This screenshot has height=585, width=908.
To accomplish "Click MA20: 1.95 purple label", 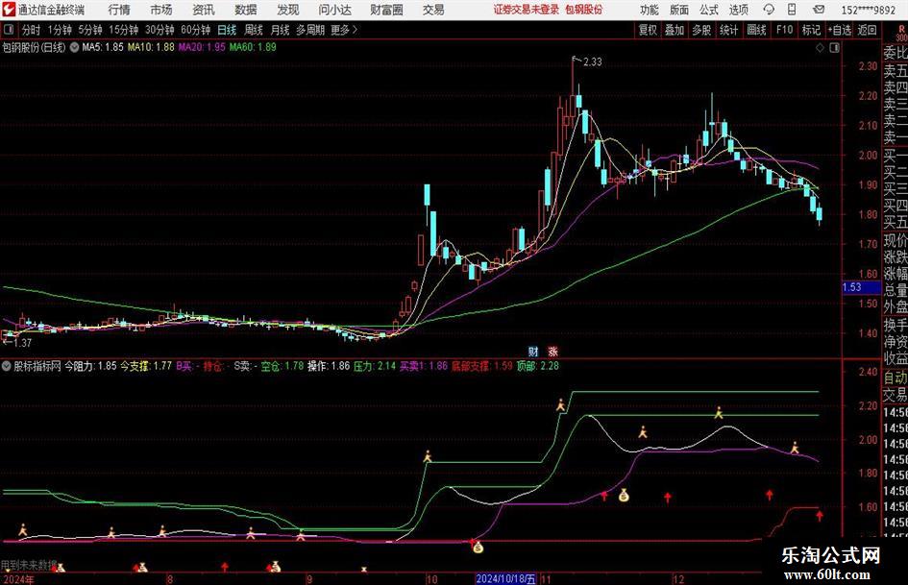I will tap(202, 47).
